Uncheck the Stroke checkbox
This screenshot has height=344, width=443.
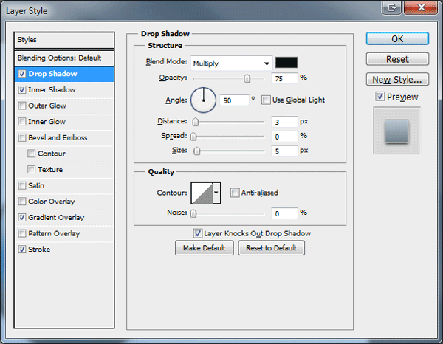(x=22, y=250)
